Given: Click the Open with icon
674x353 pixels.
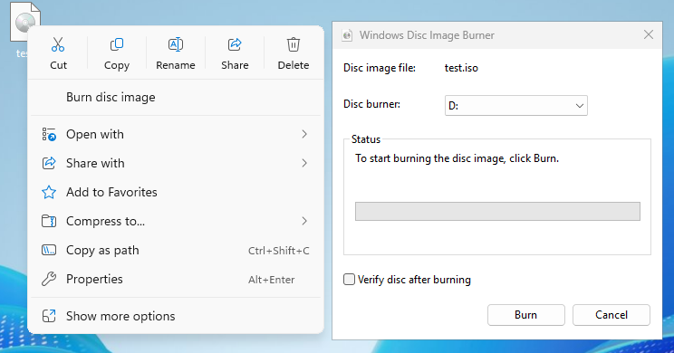Looking at the screenshot, I should click(x=49, y=135).
